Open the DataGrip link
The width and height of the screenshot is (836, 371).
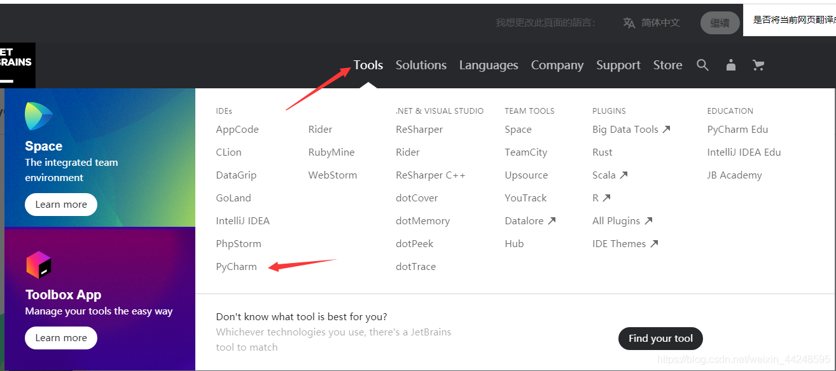pos(236,175)
